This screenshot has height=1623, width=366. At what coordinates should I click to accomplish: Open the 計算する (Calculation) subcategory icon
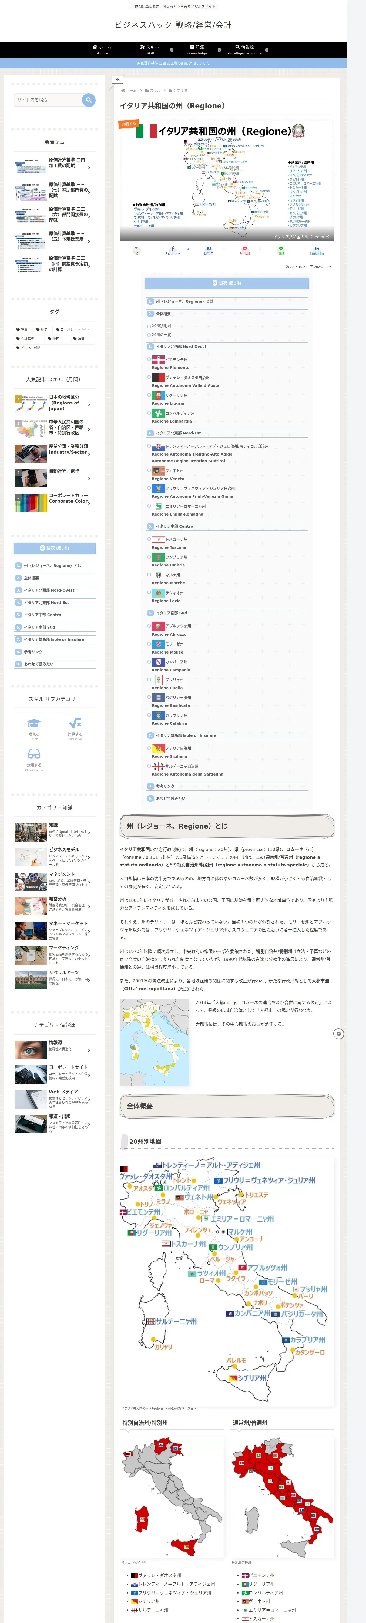pos(75,723)
